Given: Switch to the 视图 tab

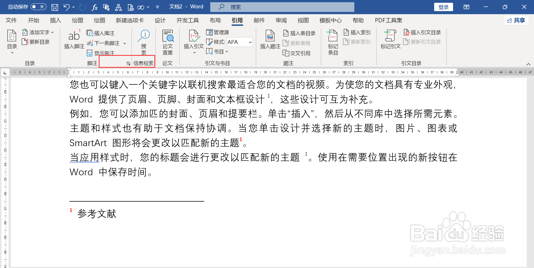Looking at the screenshot, I should click(x=303, y=20).
